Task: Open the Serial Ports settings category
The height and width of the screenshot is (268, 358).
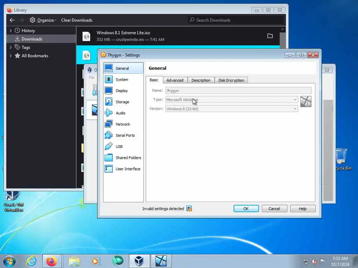Action: point(123,135)
